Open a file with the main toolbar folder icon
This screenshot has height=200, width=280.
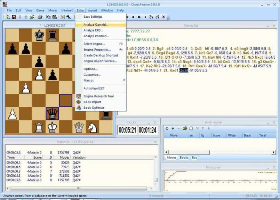32,17
